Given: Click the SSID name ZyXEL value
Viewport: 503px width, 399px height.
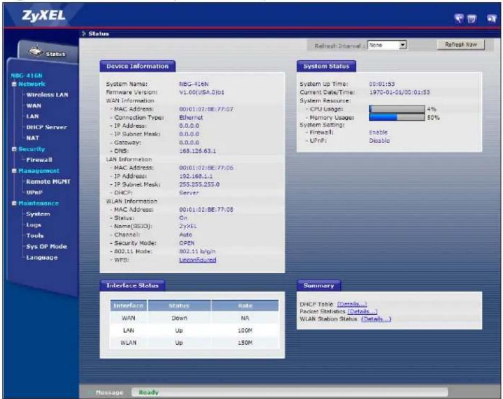Looking at the screenshot, I should [x=188, y=226].
